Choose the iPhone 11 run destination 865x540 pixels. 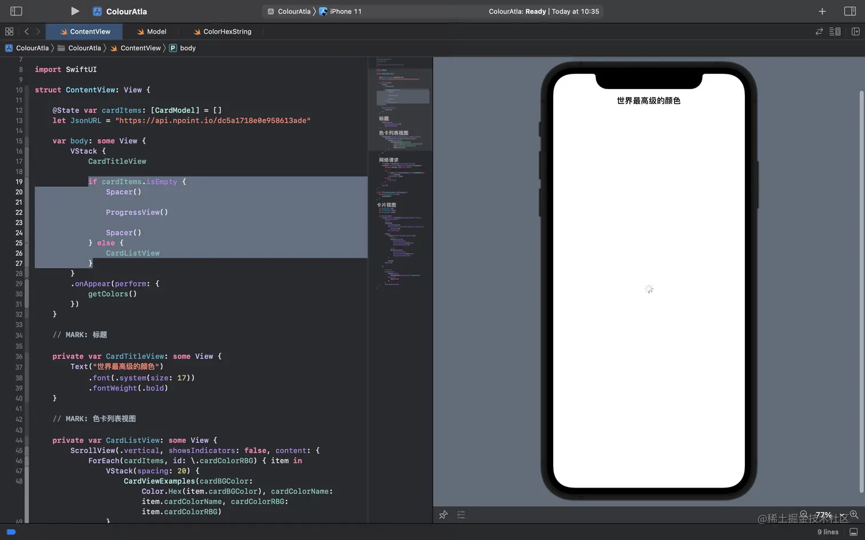340,11
